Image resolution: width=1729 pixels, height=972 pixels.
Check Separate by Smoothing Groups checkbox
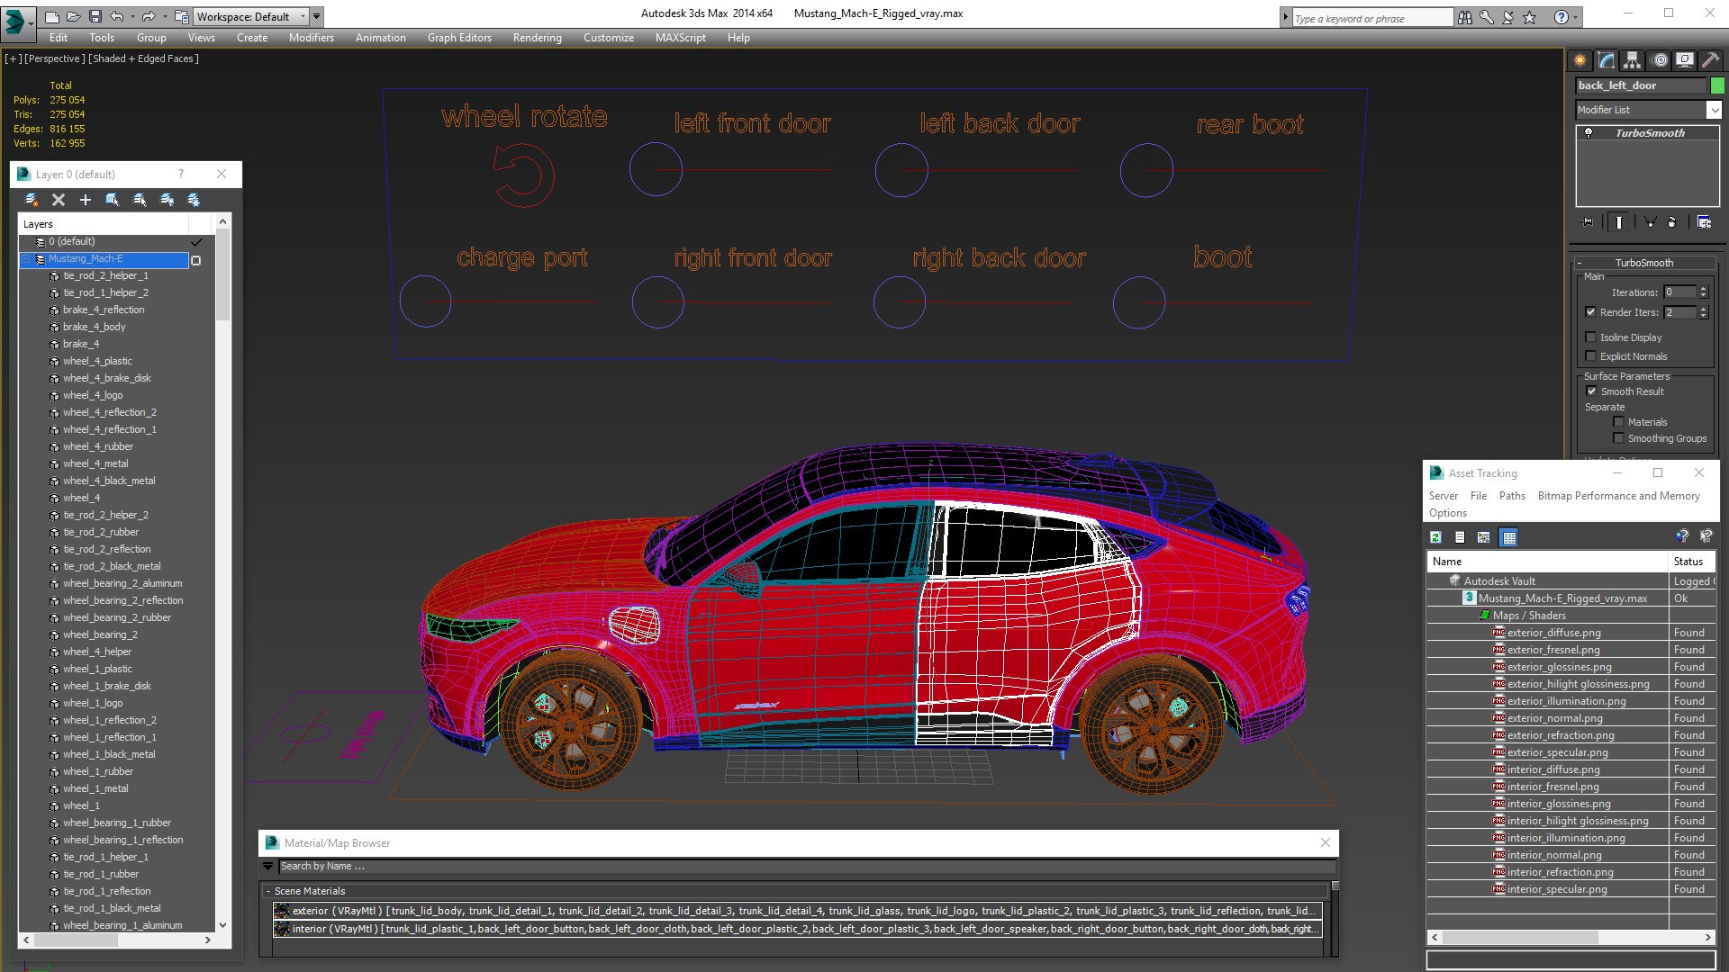pos(1618,438)
